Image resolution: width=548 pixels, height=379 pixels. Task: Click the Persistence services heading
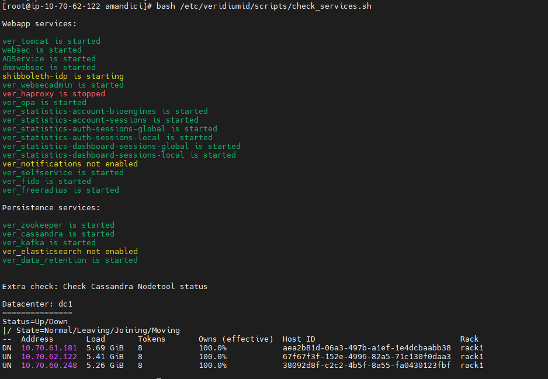[x=51, y=208]
